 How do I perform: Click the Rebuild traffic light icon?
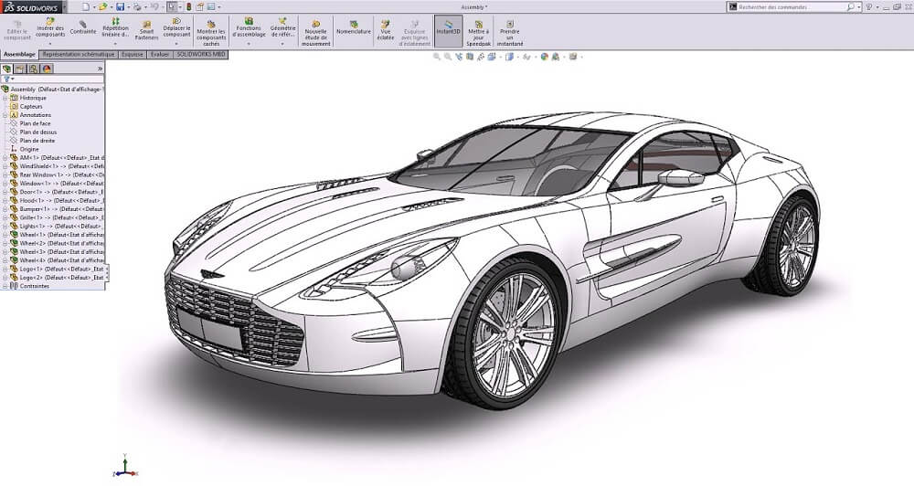coord(188,7)
